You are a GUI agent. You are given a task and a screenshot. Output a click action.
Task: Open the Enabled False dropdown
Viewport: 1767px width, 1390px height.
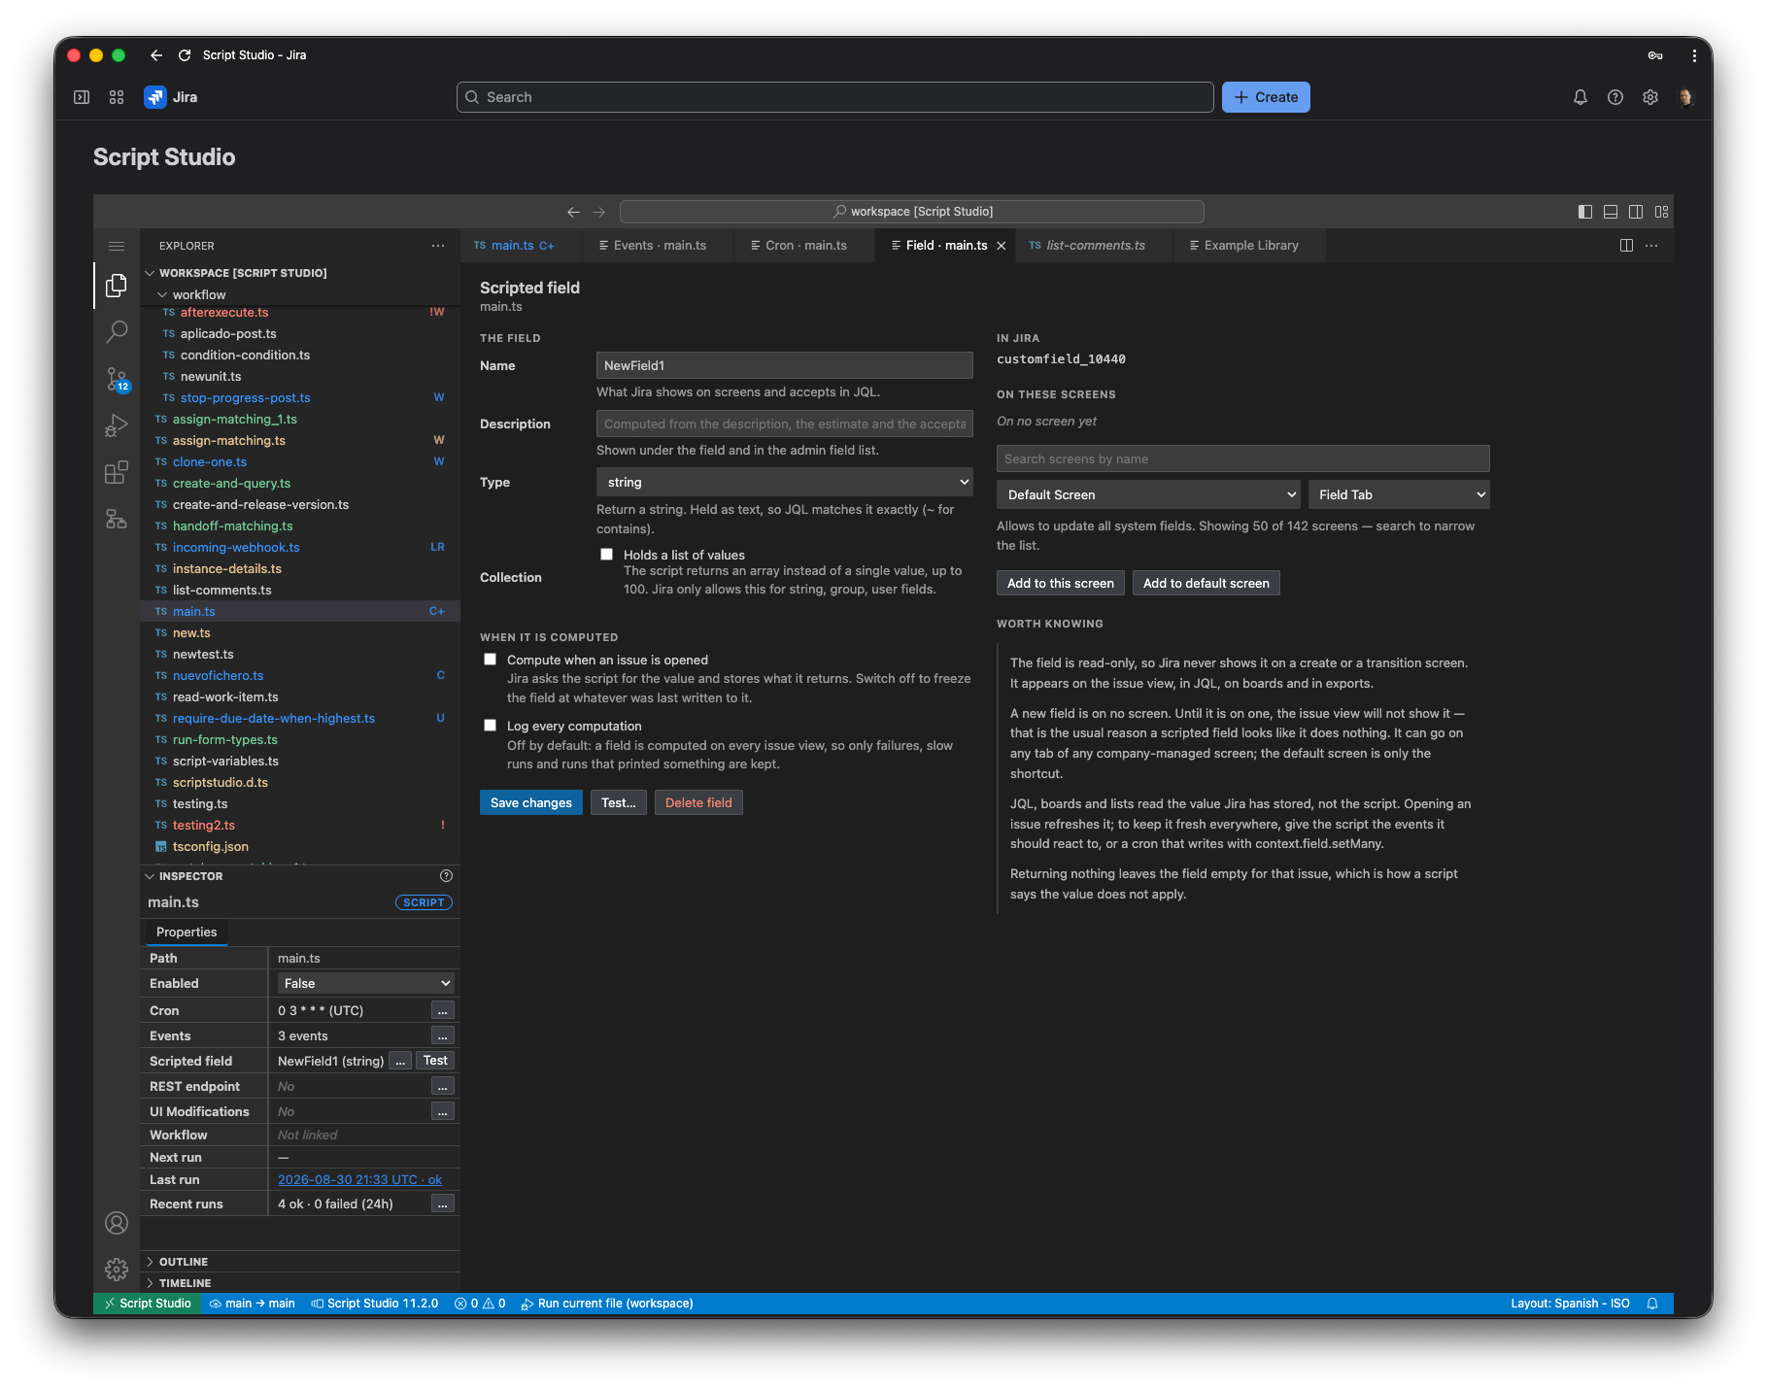(366, 983)
